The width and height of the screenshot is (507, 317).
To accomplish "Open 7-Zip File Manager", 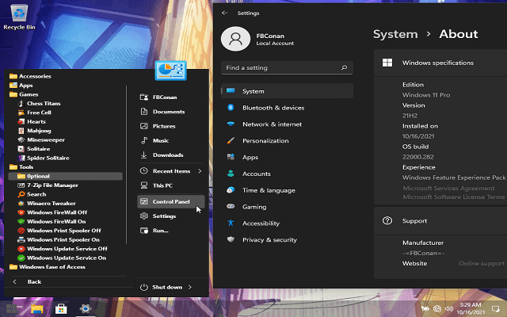I will pyautogui.click(x=48, y=185).
